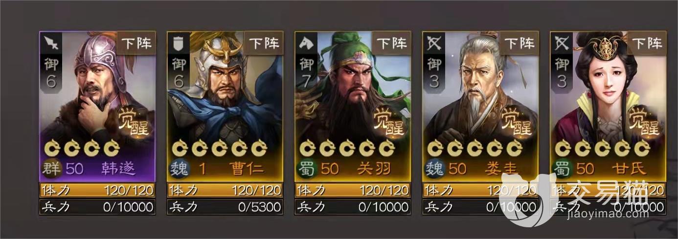
Task: Click the shield troop icon on 曹仁 card
Action: pyautogui.click(x=178, y=44)
